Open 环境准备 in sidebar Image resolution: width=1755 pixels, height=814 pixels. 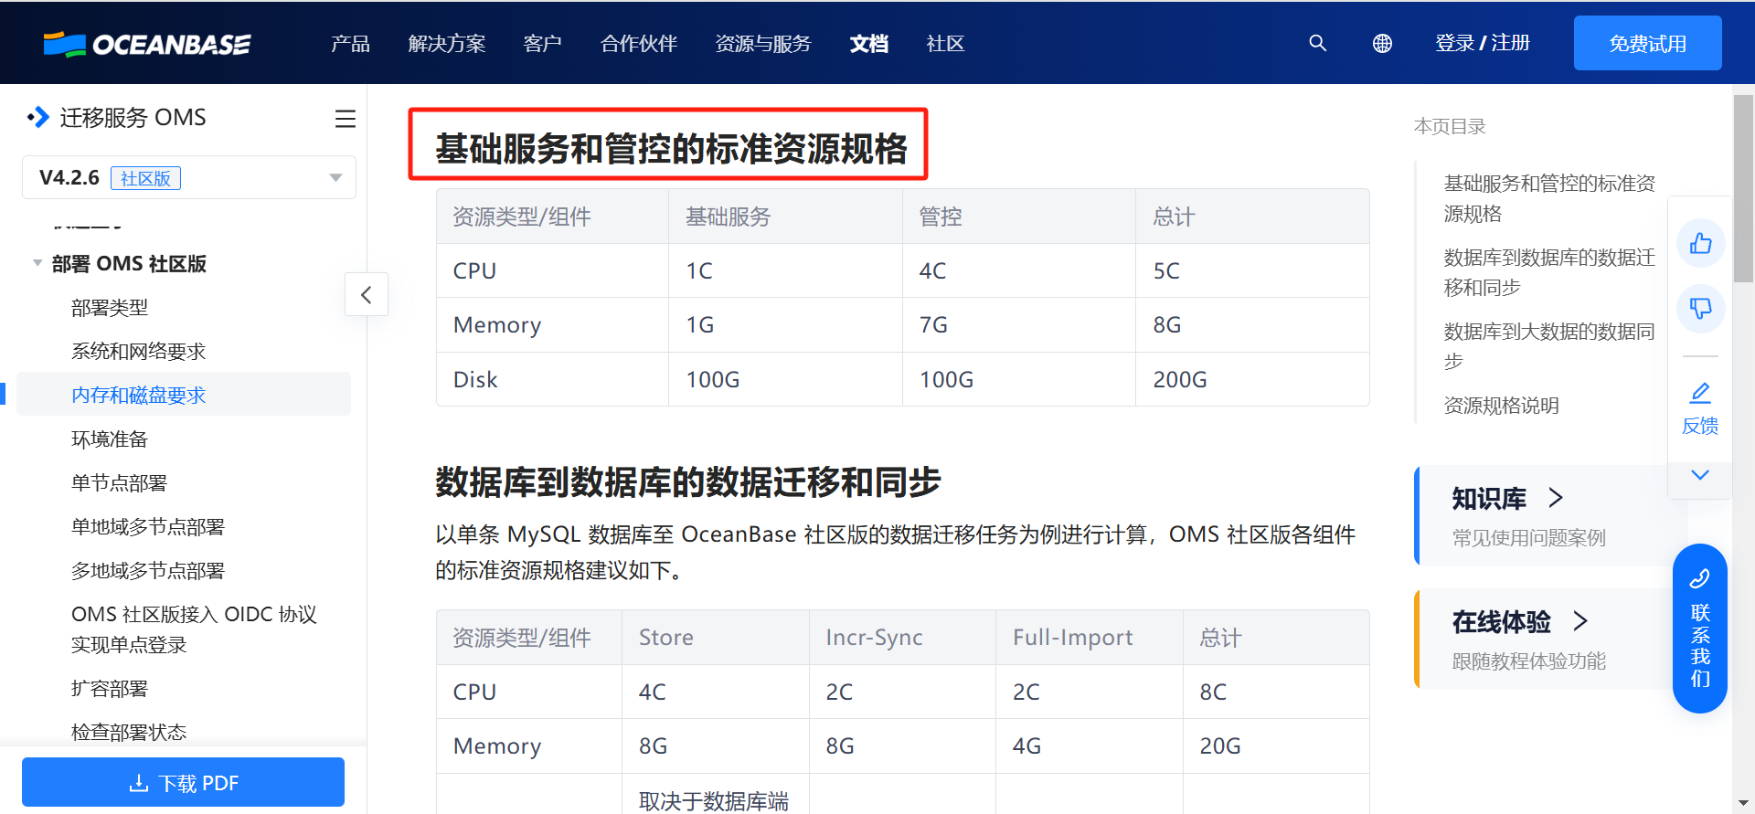pyautogui.click(x=110, y=439)
